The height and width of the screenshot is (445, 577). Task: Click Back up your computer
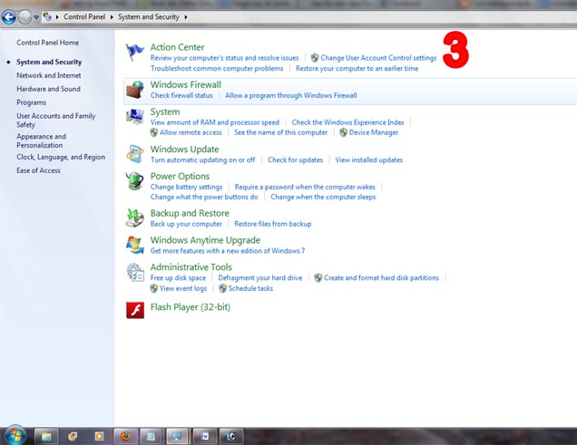186,224
